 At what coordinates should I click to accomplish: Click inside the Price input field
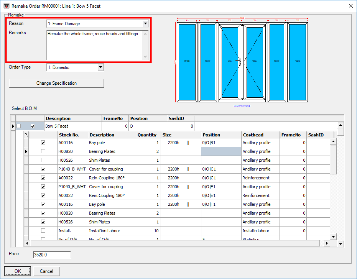pos(52,255)
